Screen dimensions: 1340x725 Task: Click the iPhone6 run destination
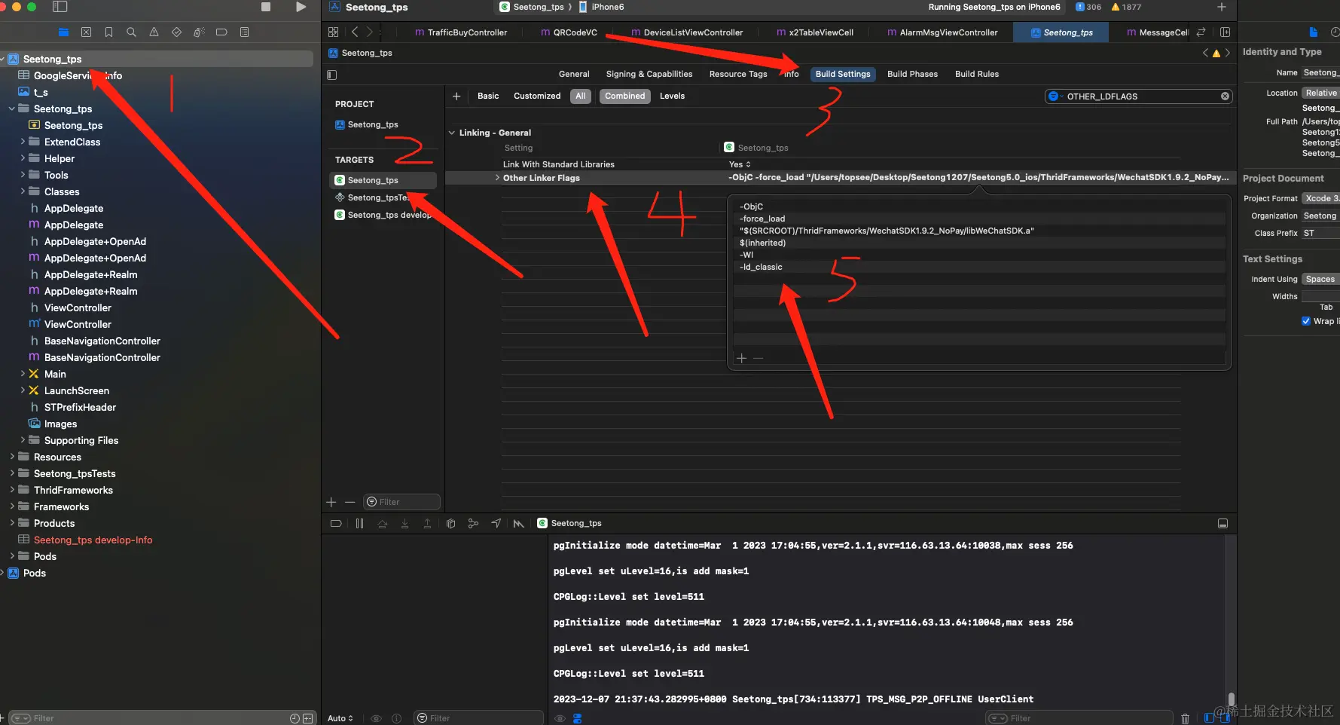pyautogui.click(x=601, y=7)
